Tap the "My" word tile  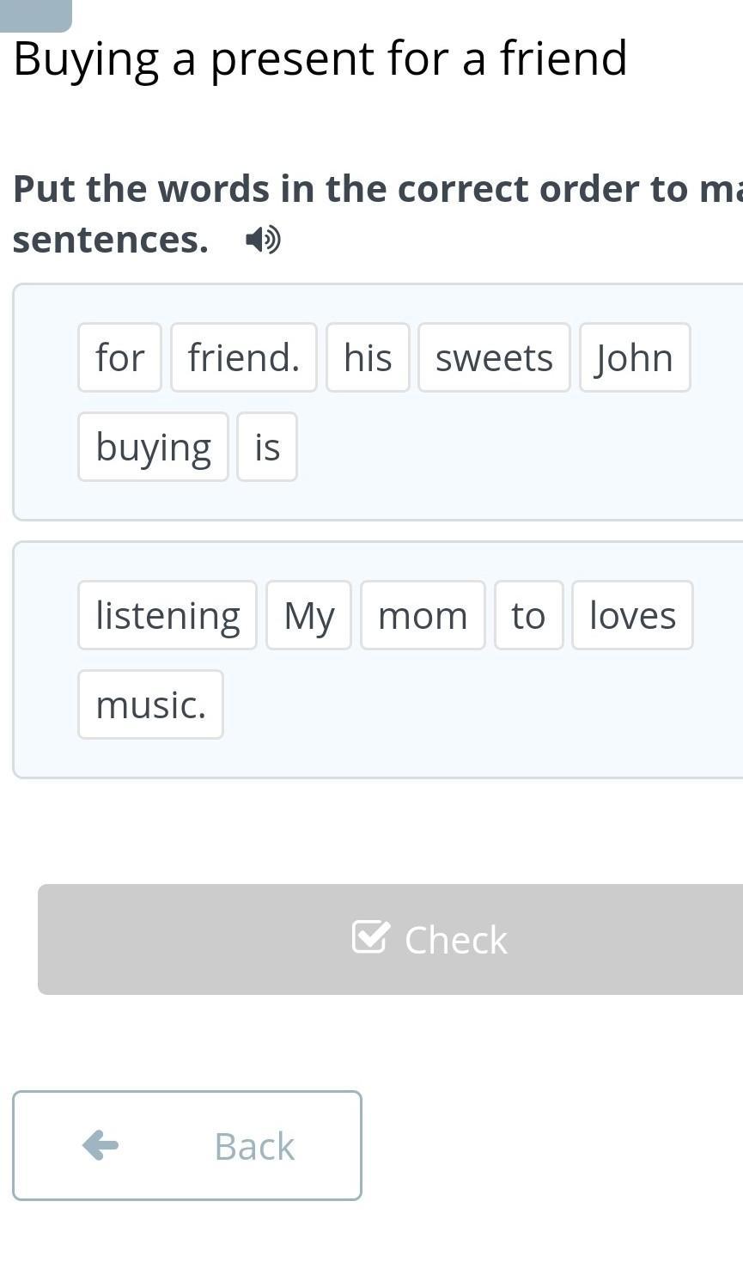tap(308, 615)
